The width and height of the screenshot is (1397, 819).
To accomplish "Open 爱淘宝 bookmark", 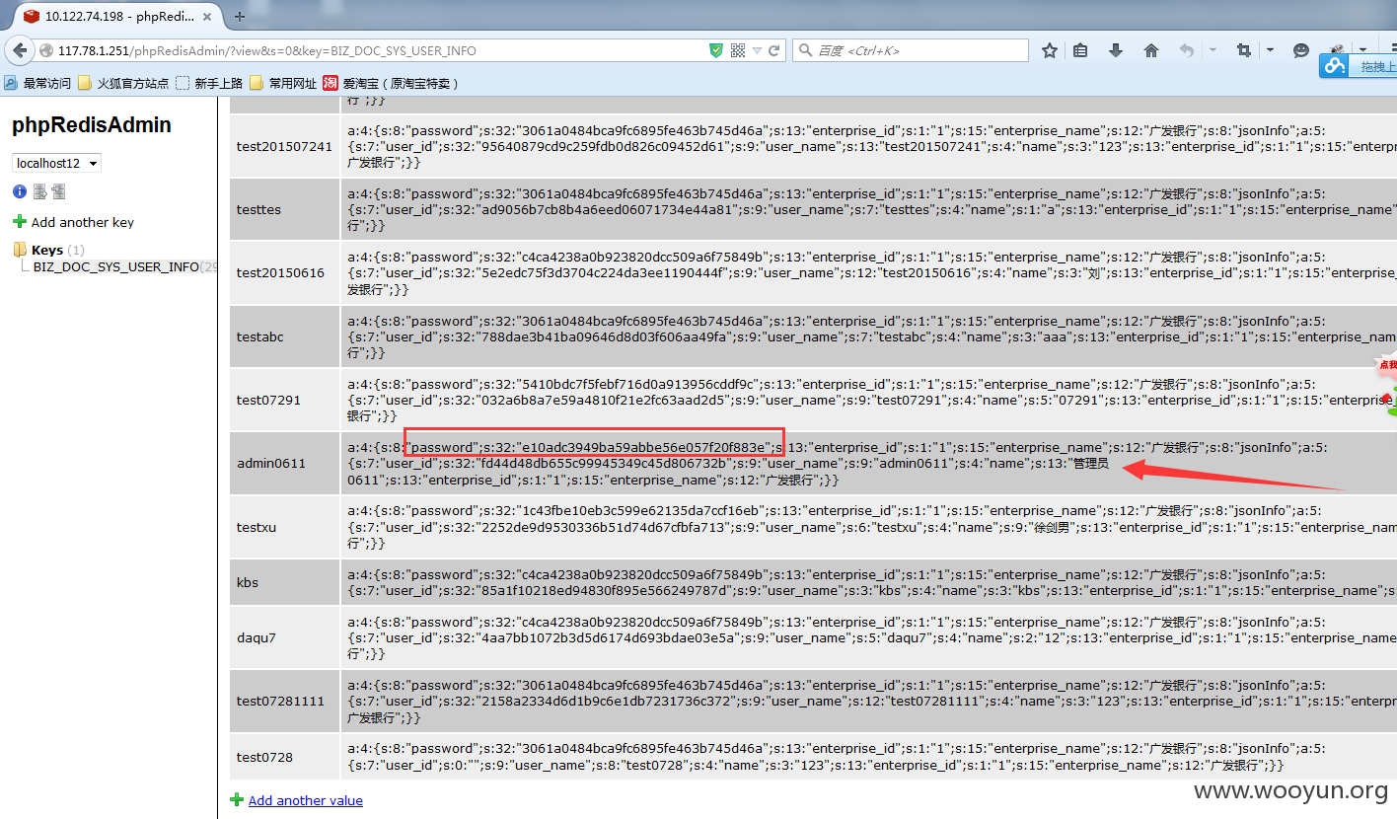I will tap(391, 83).
